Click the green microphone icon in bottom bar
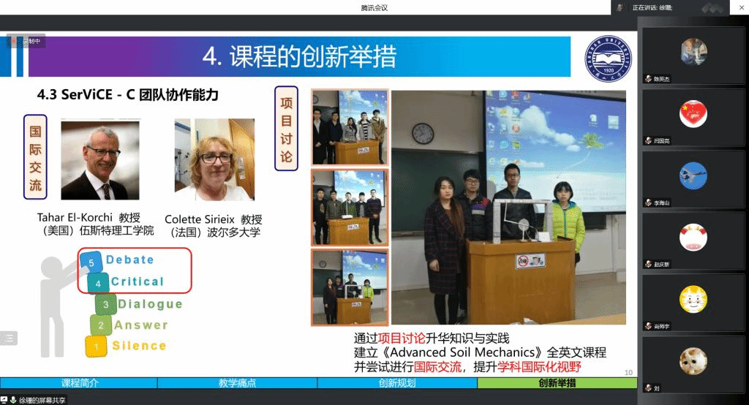This screenshot has width=749, height=405. (x=13, y=400)
